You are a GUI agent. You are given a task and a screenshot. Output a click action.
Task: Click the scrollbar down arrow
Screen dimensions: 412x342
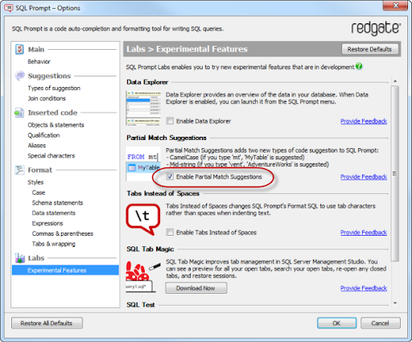[395, 303]
